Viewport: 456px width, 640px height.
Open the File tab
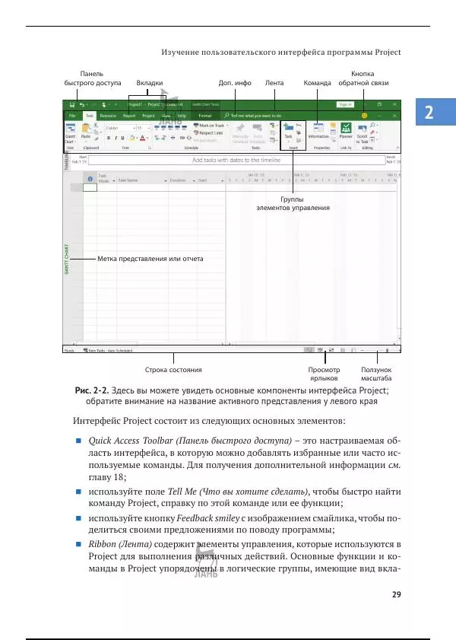click(72, 116)
